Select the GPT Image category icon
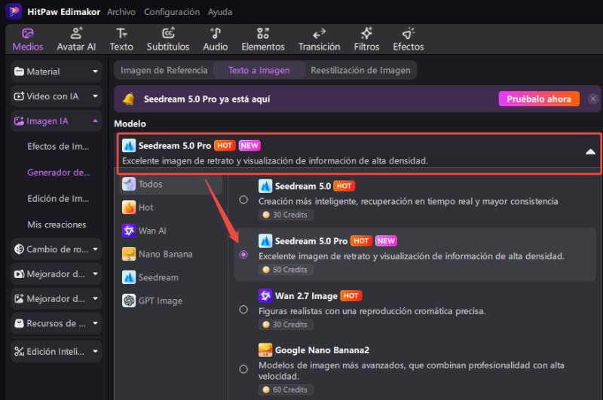 click(129, 301)
